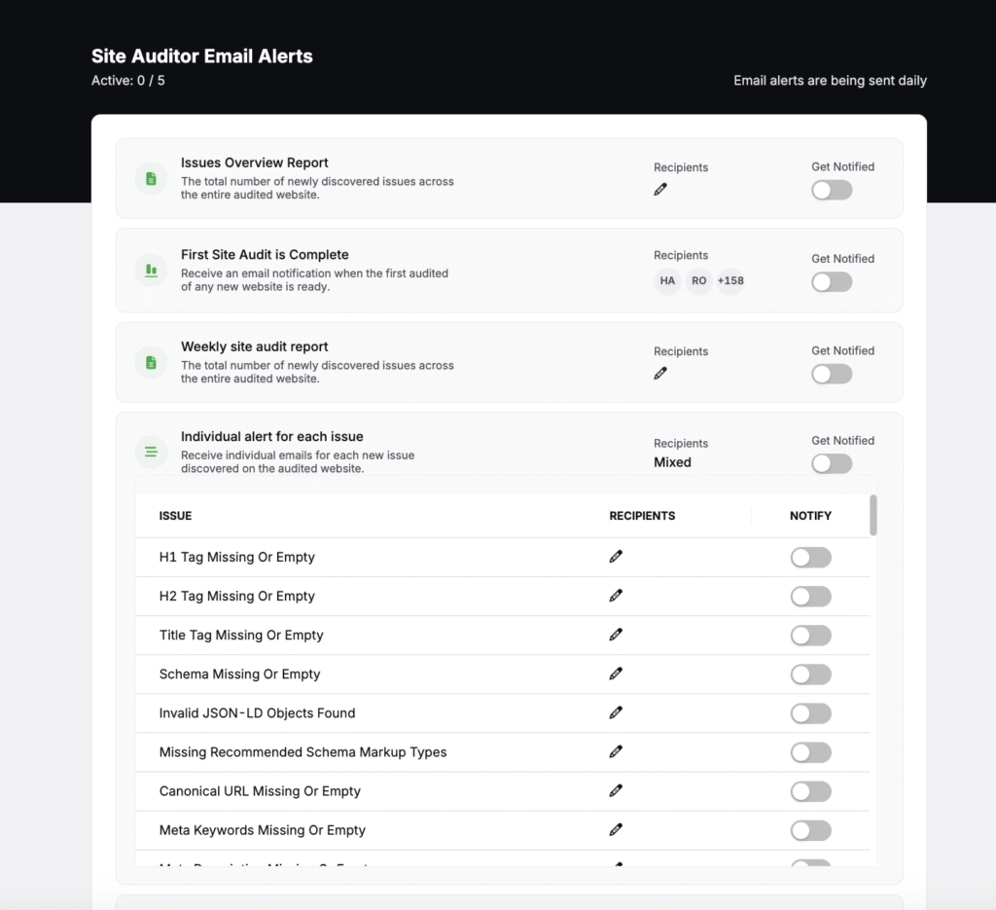
Task: Edit recipients for Invalid JSON-LD Objects Found
Action: tap(616, 713)
